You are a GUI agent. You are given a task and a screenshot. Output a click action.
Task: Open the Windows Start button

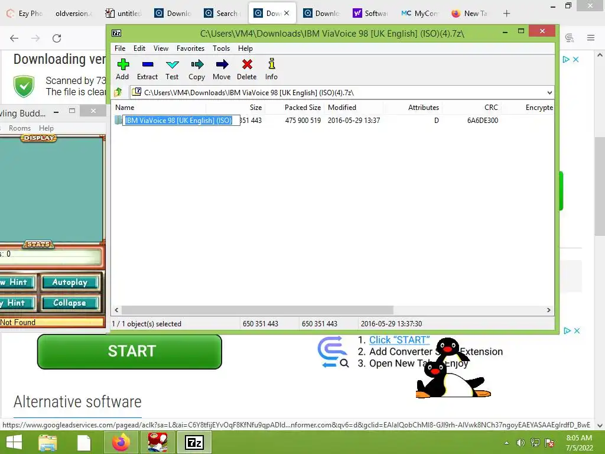(x=14, y=442)
